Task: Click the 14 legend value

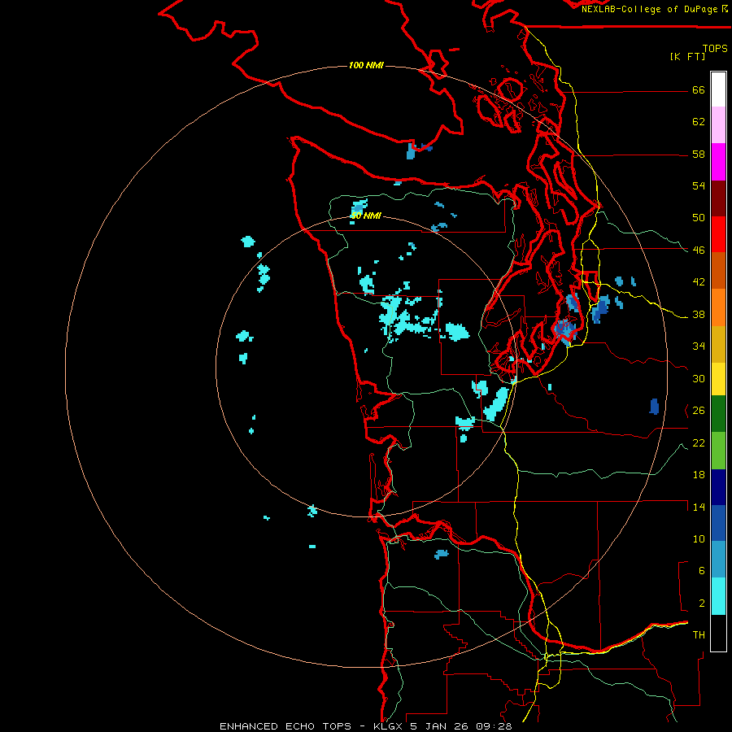Action: click(x=699, y=507)
